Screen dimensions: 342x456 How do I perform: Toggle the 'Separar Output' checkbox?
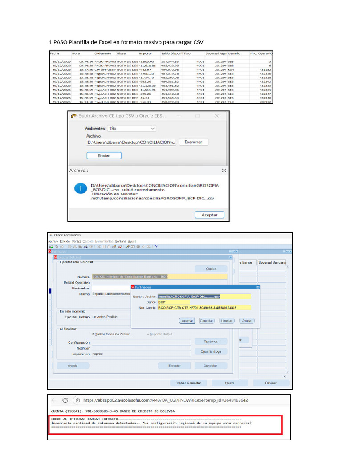(x=148, y=334)
